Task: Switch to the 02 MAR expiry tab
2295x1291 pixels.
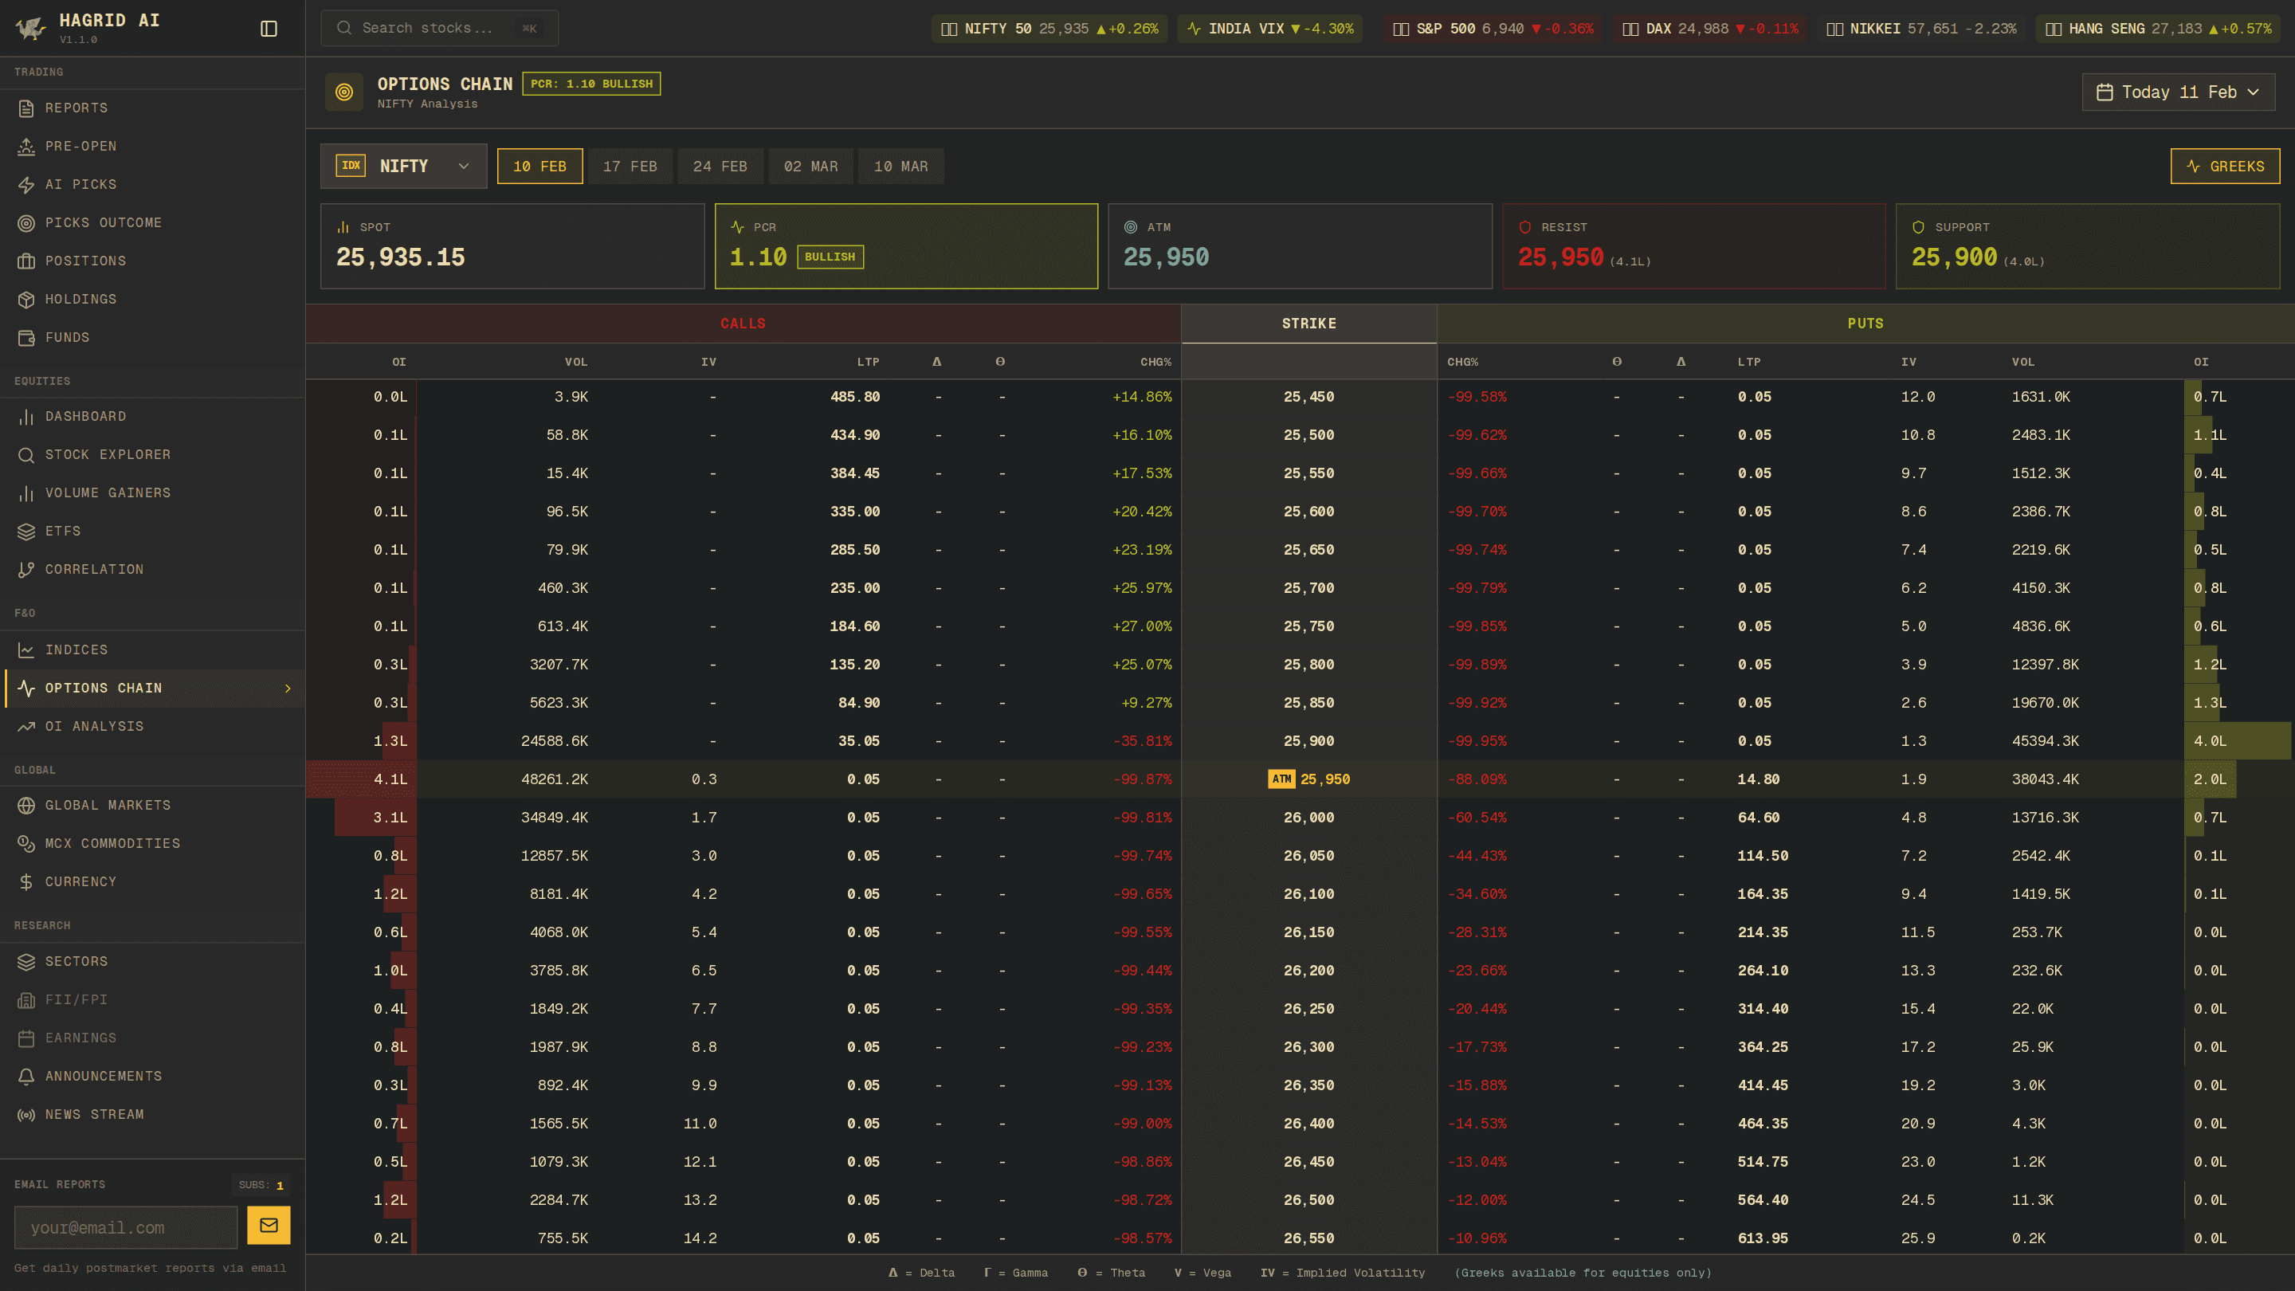Action: coord(810,167)
